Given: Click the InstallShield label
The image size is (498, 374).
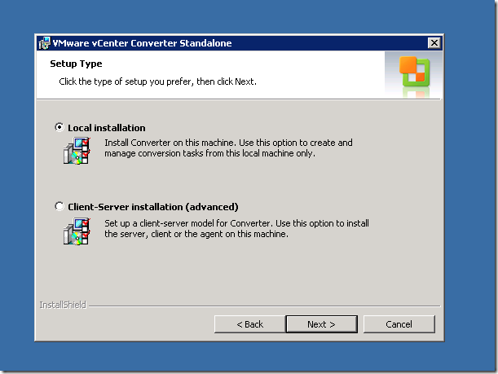Looking at the screenshot, I should click(x=62, y=306).
